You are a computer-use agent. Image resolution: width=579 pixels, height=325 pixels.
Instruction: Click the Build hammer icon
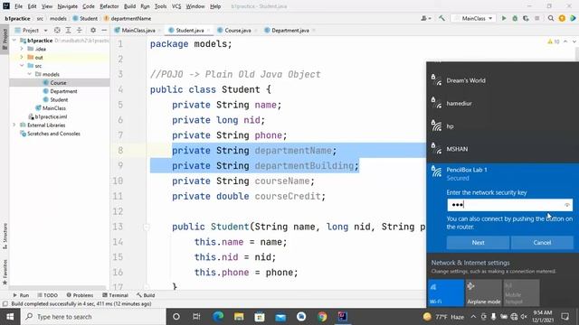coord(441,18)
